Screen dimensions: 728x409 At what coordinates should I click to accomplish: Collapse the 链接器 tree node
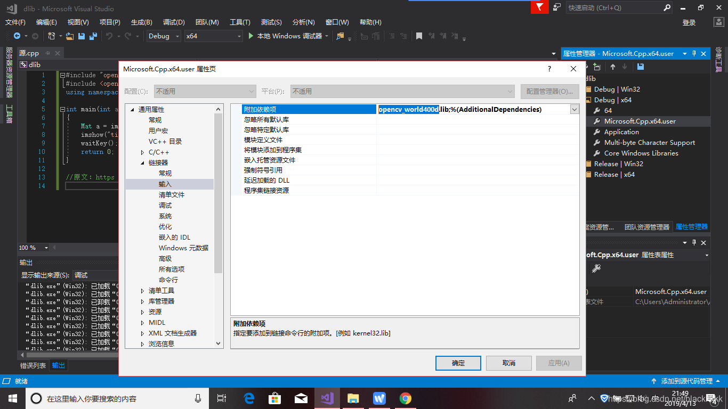pyautogui.click(x=142, y=163)
